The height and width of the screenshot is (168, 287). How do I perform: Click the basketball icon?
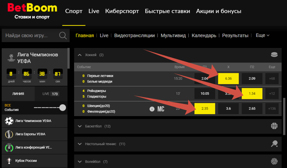point(274,126)
